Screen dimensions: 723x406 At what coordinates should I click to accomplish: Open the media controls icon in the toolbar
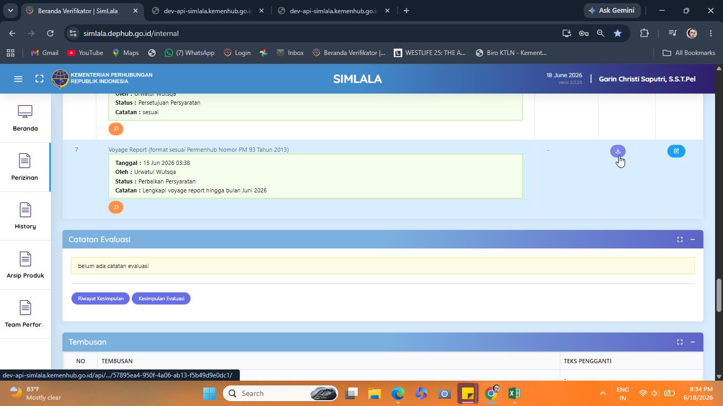click(x=673, y=33)
